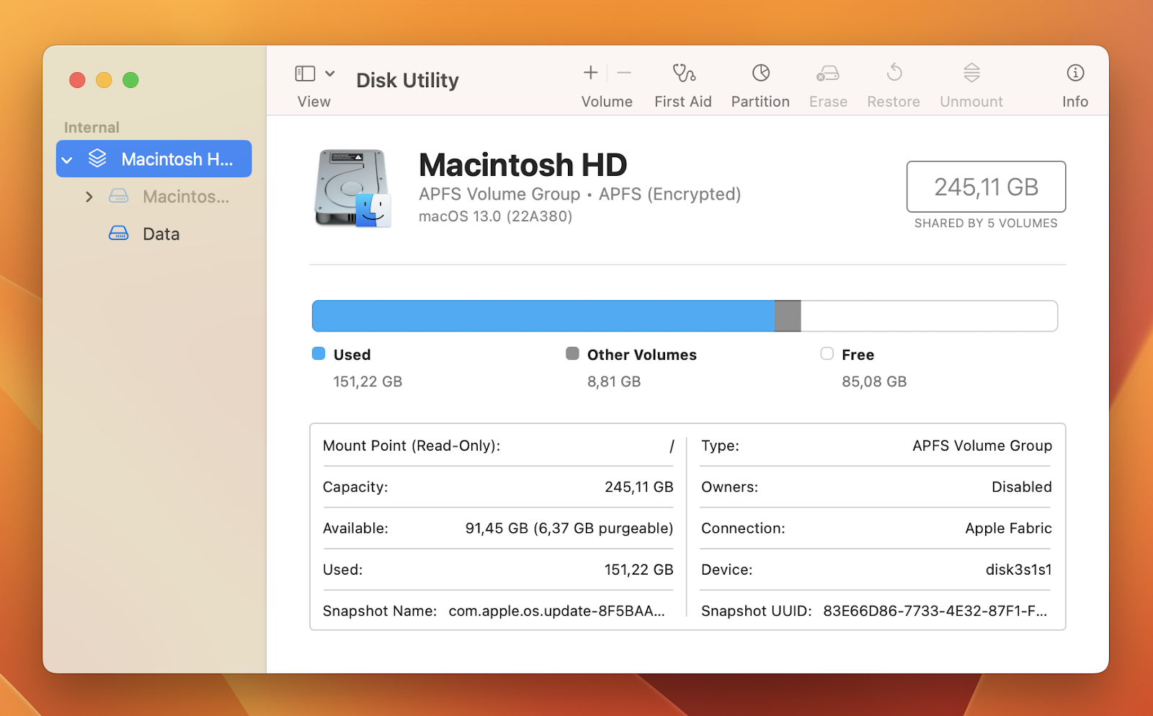Select the Data volume in sidebar

click(x=161, y=233)
